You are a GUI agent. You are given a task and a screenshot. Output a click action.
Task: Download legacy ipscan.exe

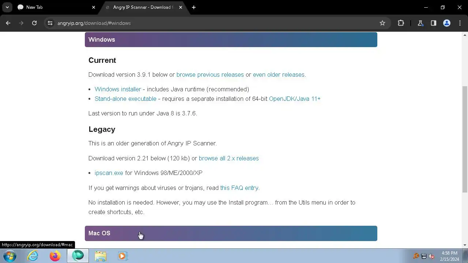109,173
